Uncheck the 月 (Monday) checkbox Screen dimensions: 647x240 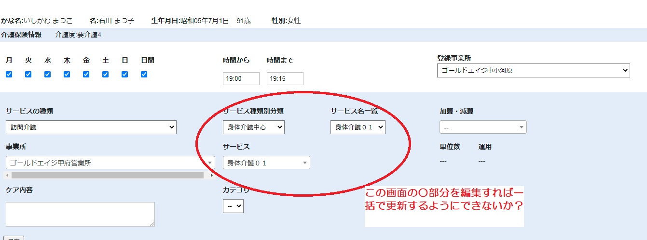tap(9, 75)
